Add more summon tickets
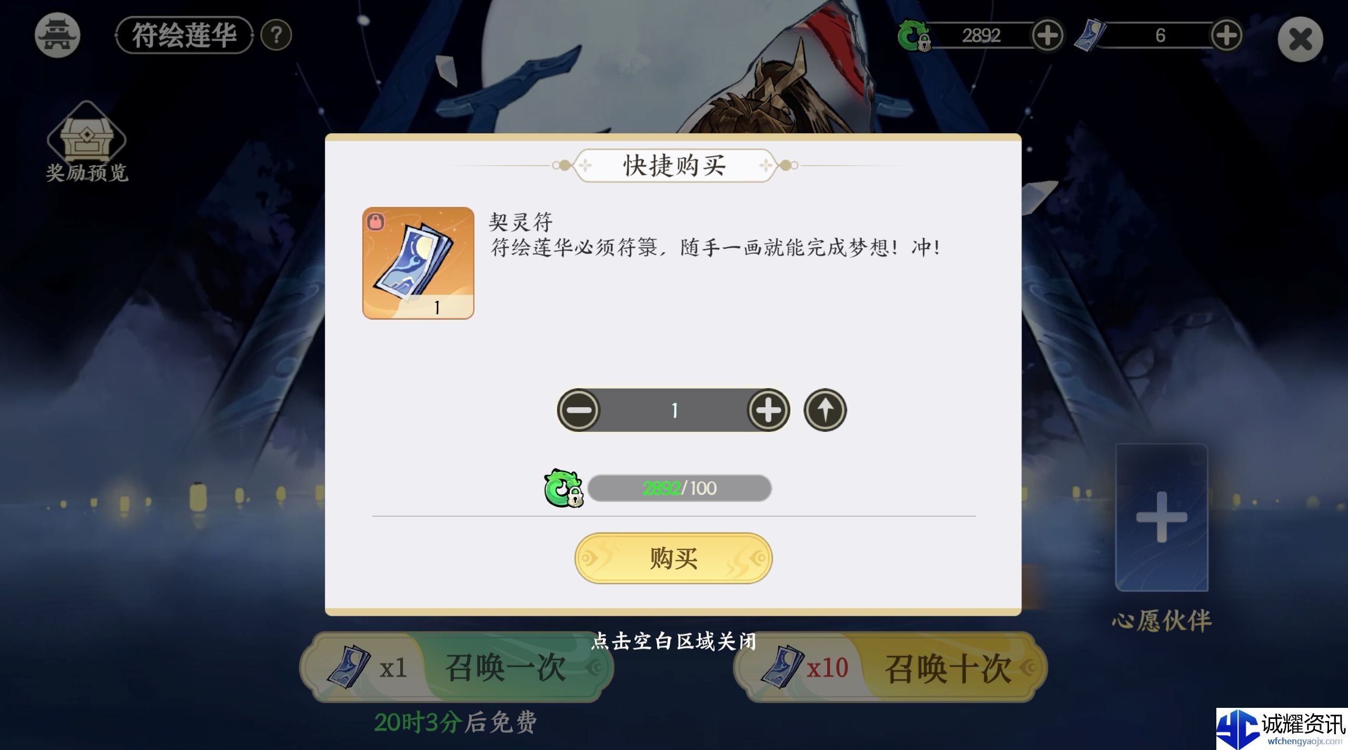Screen dimensions: 1348x750 (x=1226, y=35)
